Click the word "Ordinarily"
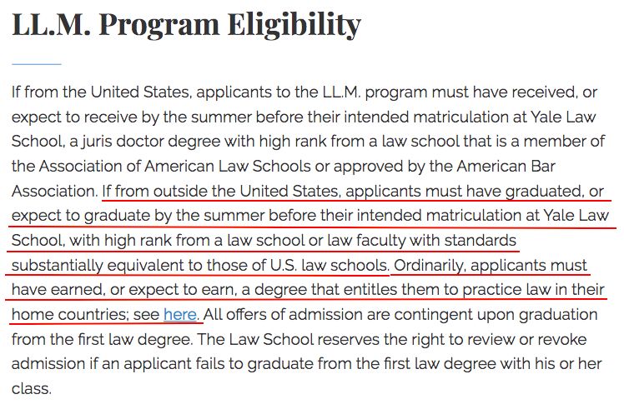 431,267
